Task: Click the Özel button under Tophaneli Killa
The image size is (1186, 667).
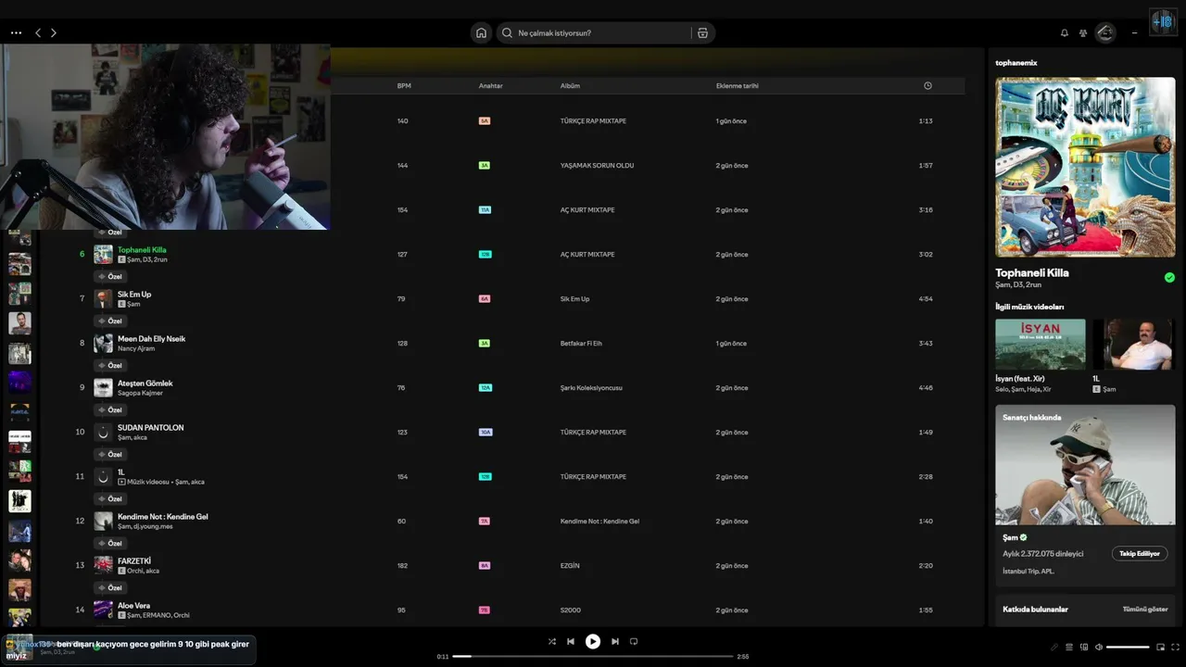Action: (110, 276)
